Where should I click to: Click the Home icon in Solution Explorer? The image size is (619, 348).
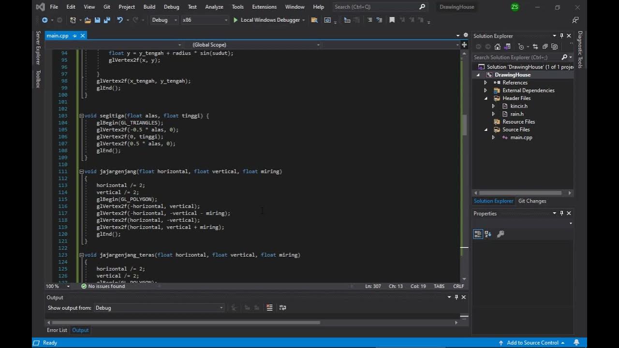[x=497, y=47]
